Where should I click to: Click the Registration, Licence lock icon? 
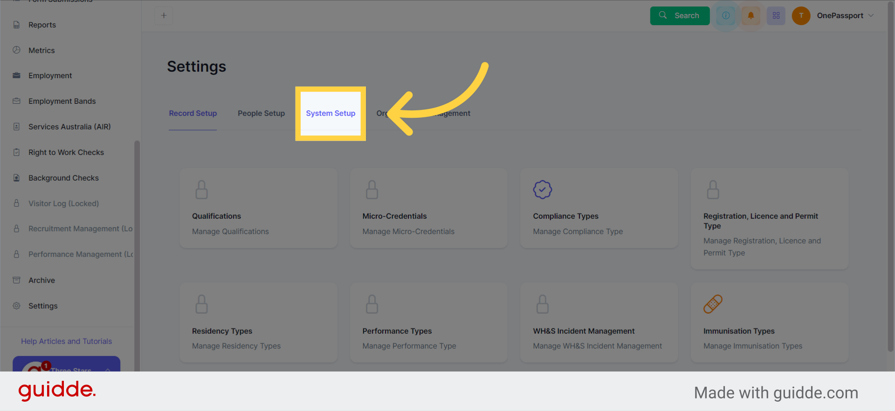pyautogui.click(x=713, y=189)
